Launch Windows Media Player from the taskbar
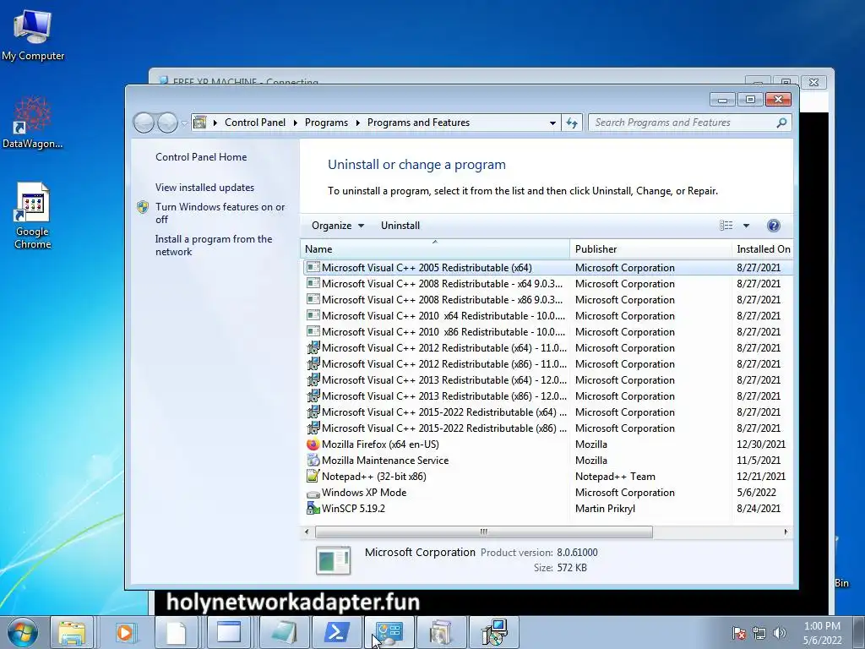Viewport: 865px width, 649px height. pos(124,632)
